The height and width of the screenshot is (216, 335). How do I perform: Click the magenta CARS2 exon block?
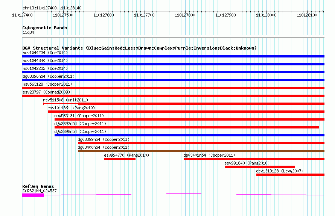pyautogui.click(x=33, y=195)
